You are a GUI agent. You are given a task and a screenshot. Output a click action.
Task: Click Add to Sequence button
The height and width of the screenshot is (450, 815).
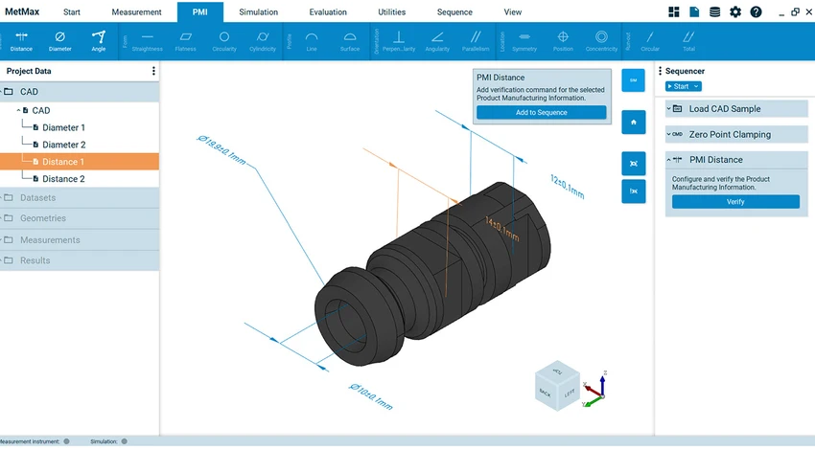pos(541,113)
